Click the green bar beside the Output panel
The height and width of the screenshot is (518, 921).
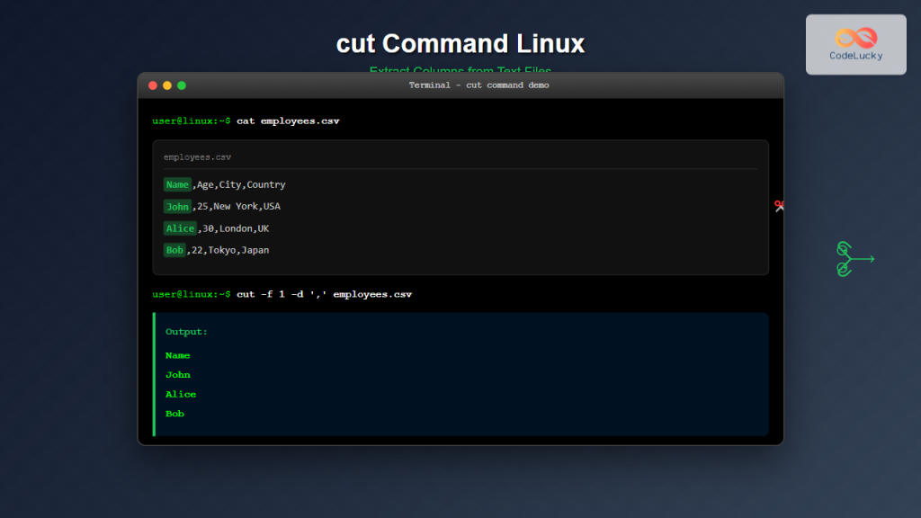click(153, 372)
